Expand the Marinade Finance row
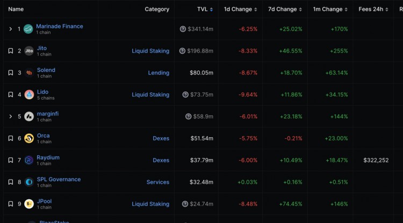Viewport: 403px width, 223px height. [11, 29]
